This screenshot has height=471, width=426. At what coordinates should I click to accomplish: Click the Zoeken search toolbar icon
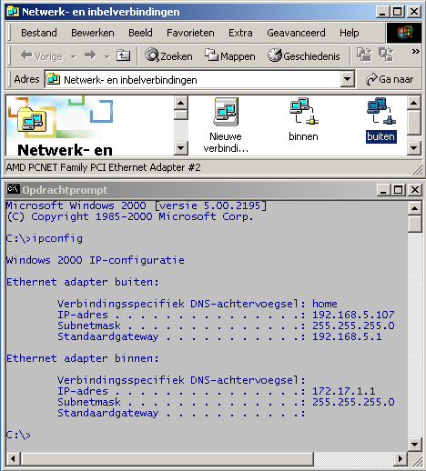168,55
